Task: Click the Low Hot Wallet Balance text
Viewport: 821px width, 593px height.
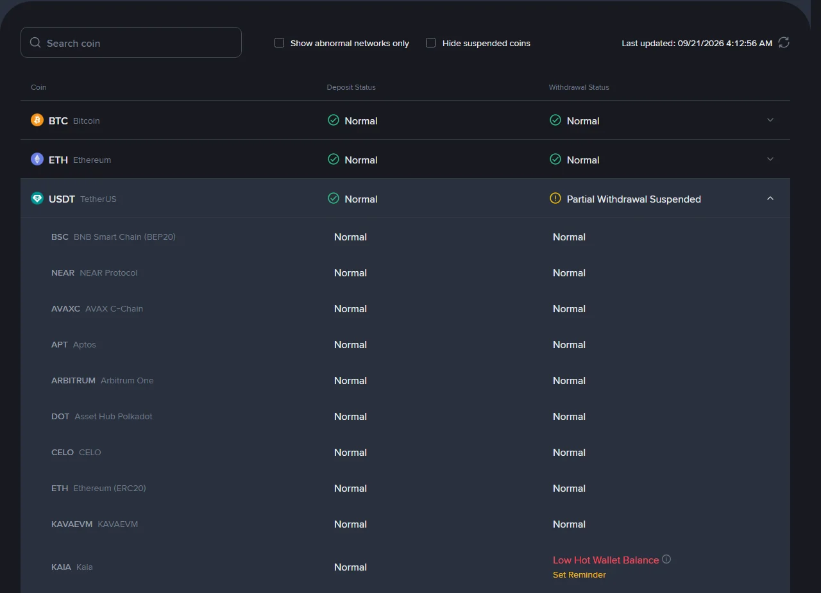Action: click(x=605, y=560)
